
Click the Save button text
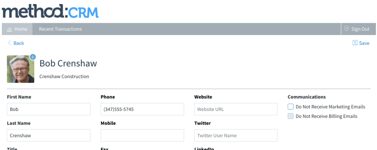[364, 43]
